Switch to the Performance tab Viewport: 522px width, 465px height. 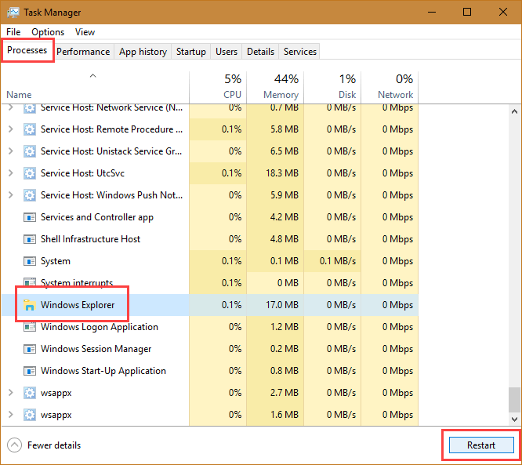(x=83, y=52)
